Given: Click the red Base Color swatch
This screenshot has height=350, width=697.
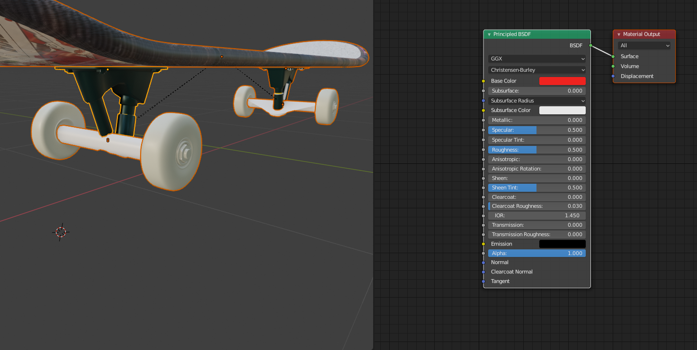Looking at the screenshot, I should pos(563,81).
